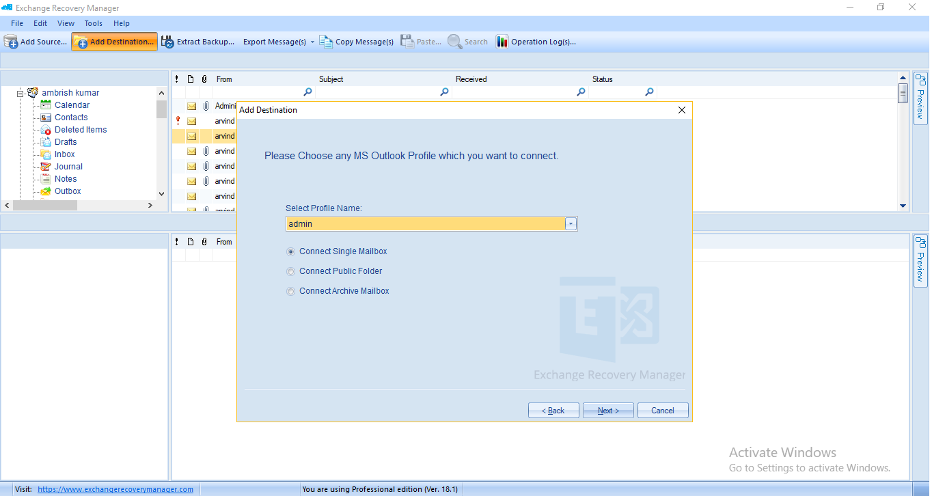Expand the Export Message(s) dropdown arrow

tap(312, 42)
